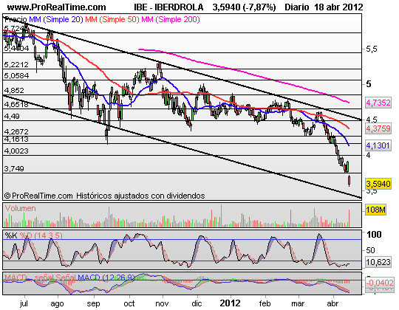Click the bold 5 price axis tick
The height and width of the screenshot is (310, 399).
click(368, 84)
